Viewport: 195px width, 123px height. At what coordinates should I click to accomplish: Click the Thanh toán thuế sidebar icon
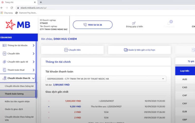[x=4, y=70]
